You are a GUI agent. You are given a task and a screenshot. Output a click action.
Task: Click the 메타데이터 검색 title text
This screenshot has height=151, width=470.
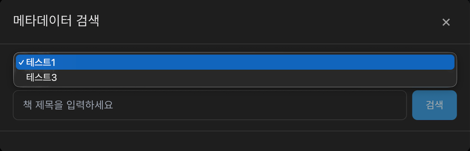coord(56,21)
